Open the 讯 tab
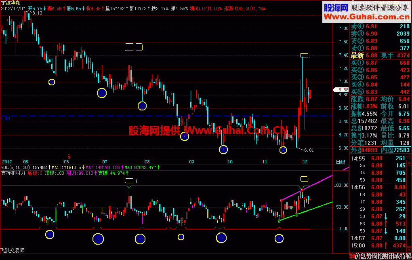Screen dimensions: 412x260 (x=392, y=256)
